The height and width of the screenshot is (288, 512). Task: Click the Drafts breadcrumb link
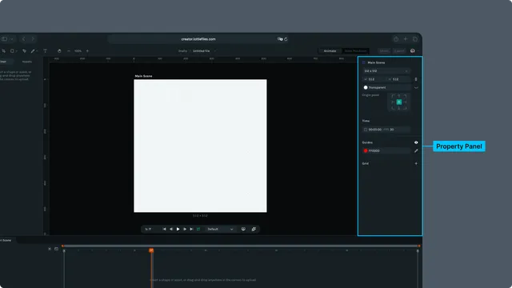coord(182,51)
